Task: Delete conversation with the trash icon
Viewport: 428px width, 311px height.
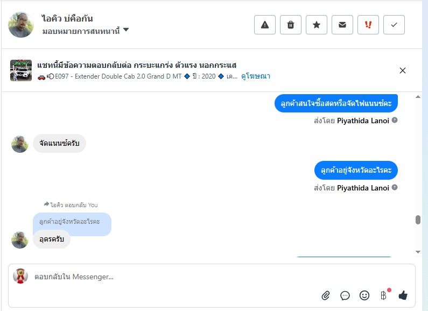Action: 291,25
